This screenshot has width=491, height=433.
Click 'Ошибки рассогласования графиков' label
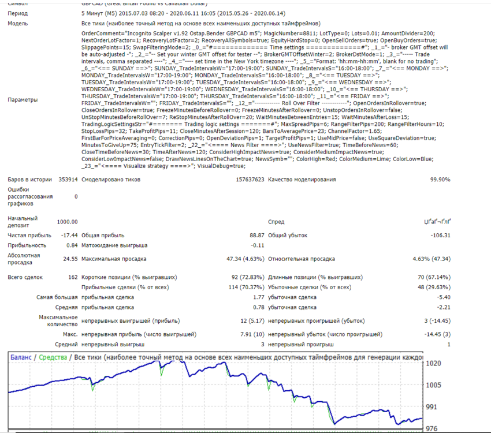(x=30, y=196)
